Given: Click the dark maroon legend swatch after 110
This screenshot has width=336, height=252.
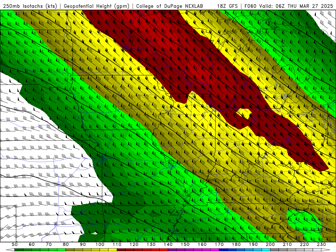Looking at the screenshot, I should [121, 250].
